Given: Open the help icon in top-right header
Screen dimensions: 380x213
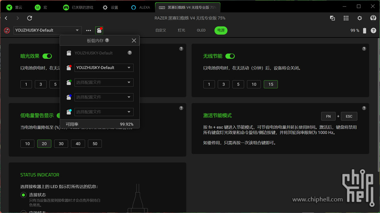Looking at the screenshot, I should (373, 18).
